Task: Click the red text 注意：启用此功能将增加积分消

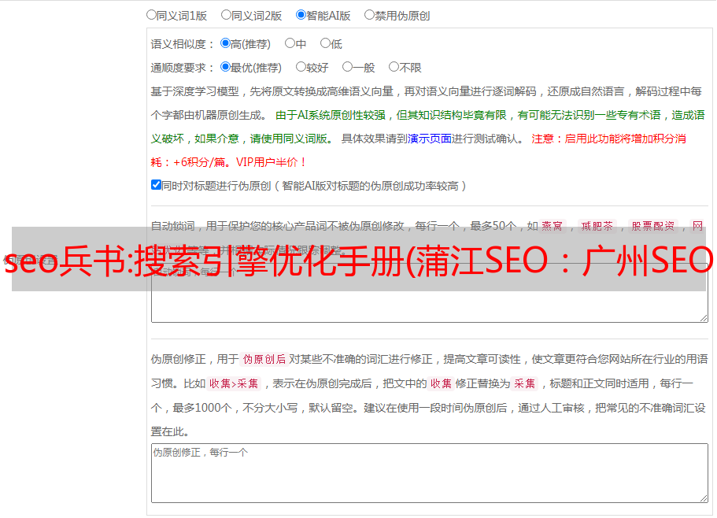Action: (x=608, y=139)
